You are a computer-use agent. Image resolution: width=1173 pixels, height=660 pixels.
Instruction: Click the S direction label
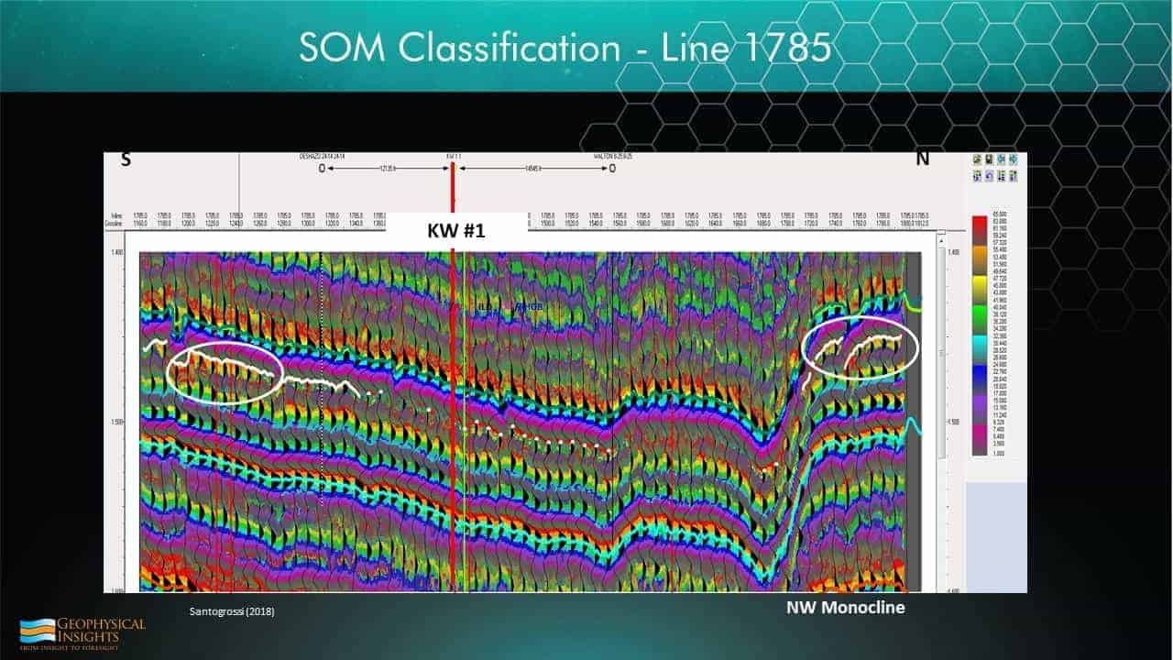click(x=126, y=159)
